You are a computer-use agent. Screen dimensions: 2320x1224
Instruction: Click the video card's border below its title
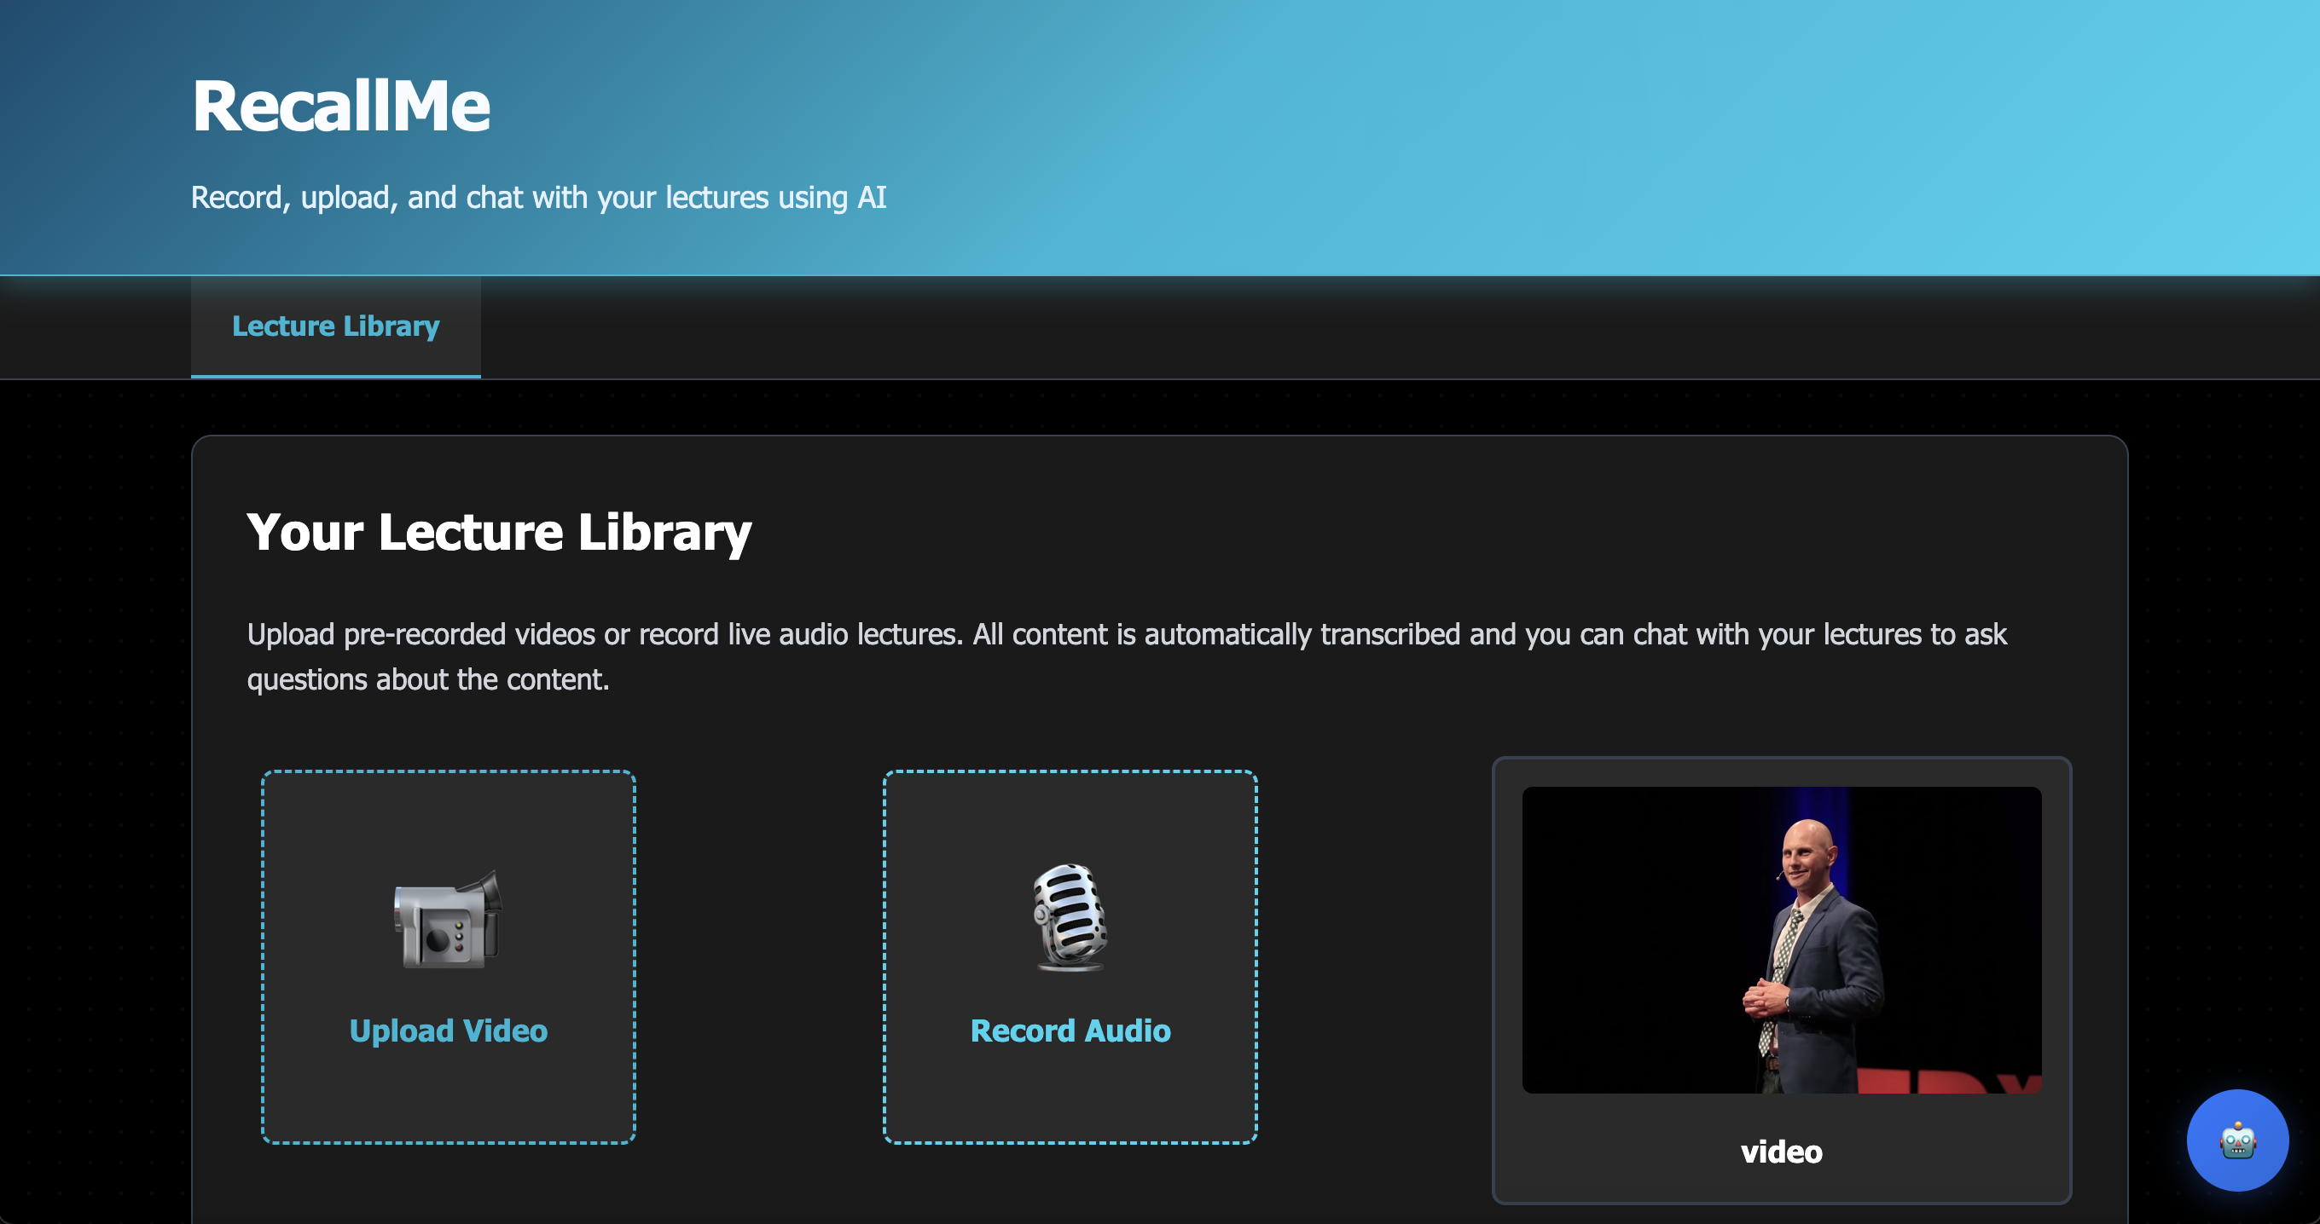[1781, 1202]
